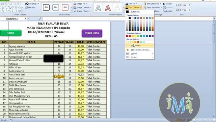
Task: Click the green Home button
Action: tap(11, 33)
